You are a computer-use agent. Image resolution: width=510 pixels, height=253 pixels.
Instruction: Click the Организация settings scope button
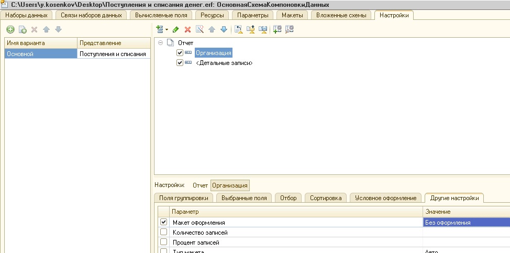tap(230, 185)
